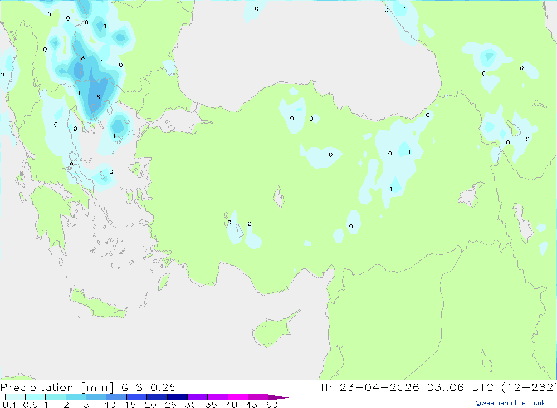The height and width of the screenshot is (408, 557).
Task: Click the "GFS" model label
Action: click(132, 387)
